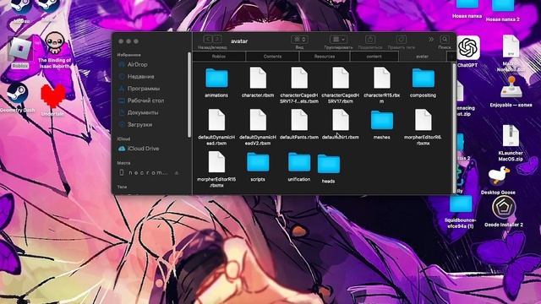
Task: Switch to the content tab
Action: pos(374,57)
